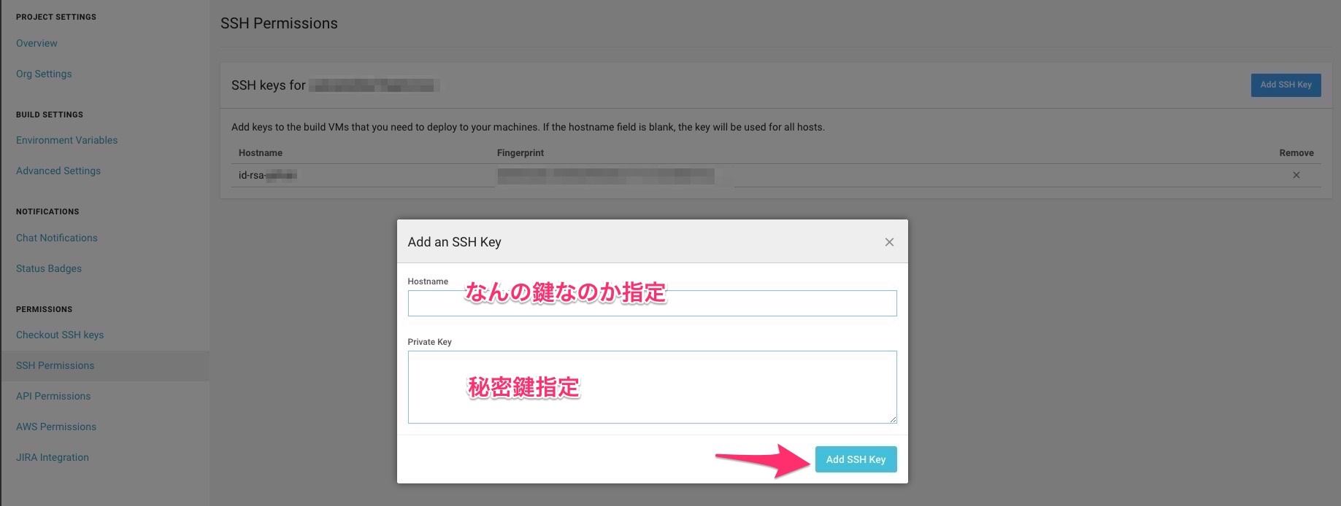Click the Hostname input field

pos(651,303)
